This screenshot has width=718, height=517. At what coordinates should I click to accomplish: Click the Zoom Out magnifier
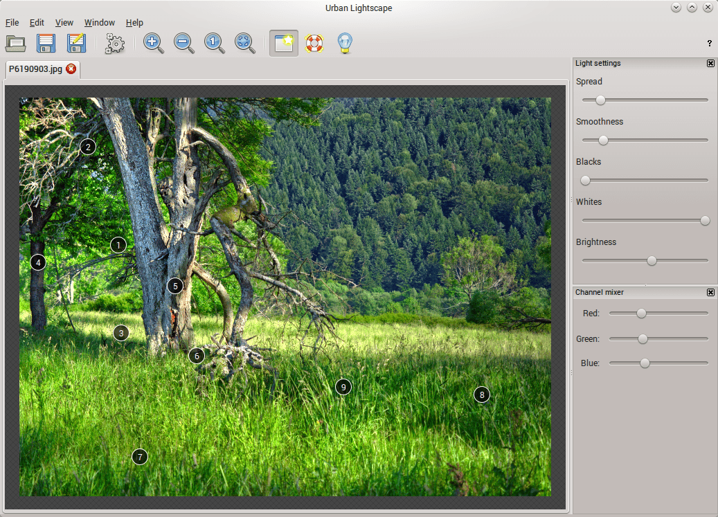[x=184, y=44]
